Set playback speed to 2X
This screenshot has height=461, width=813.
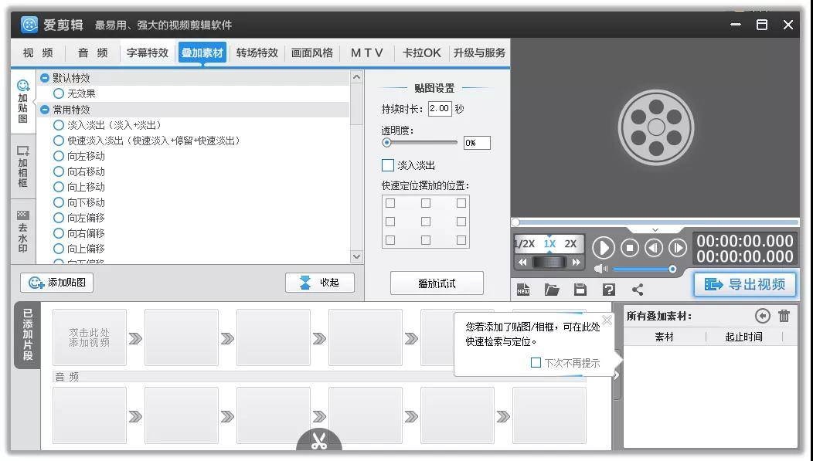pos(570,244)
